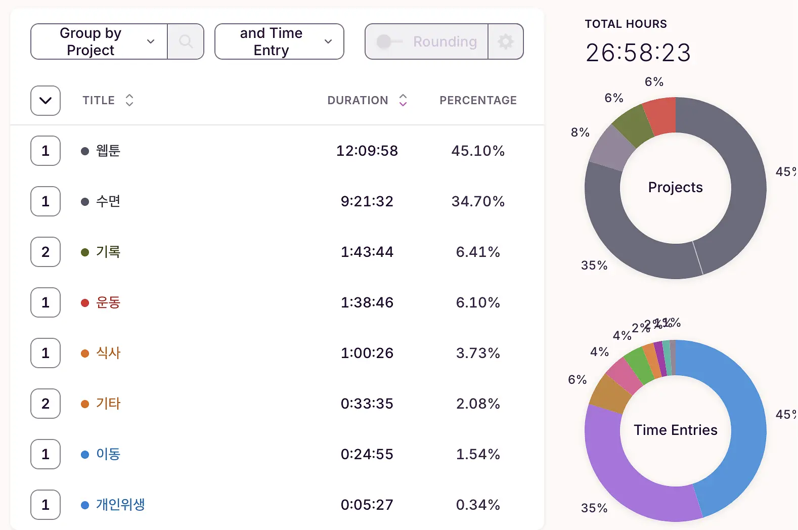Image resolution: width=798 pixels, height=530 pixels.
Task: Expand all rows with header chevron
Action: 46,101
